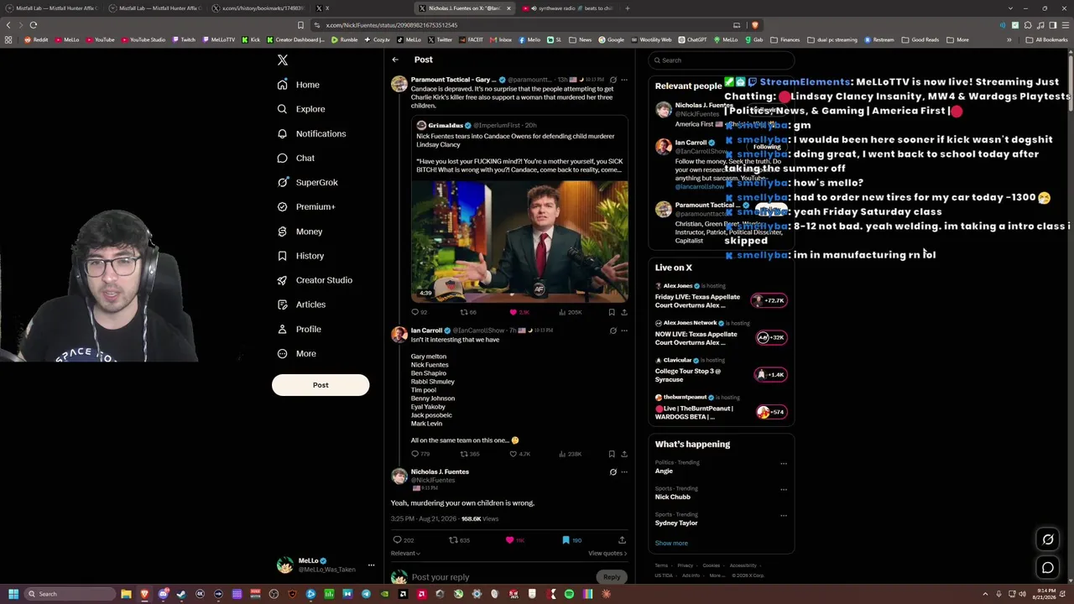Viewport: 1074px width, 604px height.
Task: Go back with the Post arrow
Action: (395, 60)
